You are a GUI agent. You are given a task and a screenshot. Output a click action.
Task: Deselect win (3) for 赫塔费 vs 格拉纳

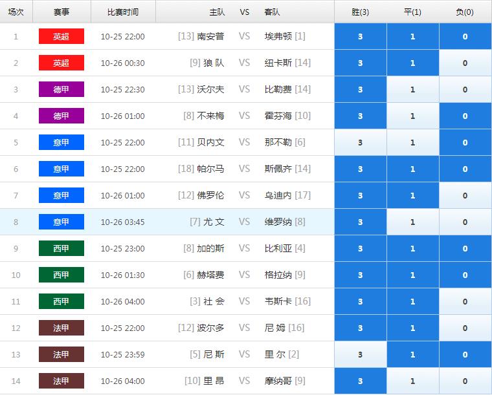click(x=360, y=275)
